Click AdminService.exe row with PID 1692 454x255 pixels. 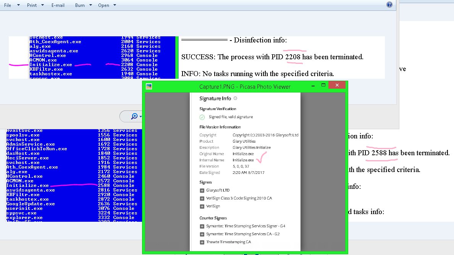click(72, 144)
